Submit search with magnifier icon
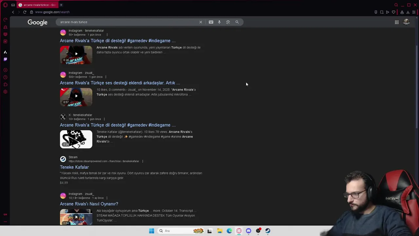Screen dimensions: 419x236 point(237,22)
